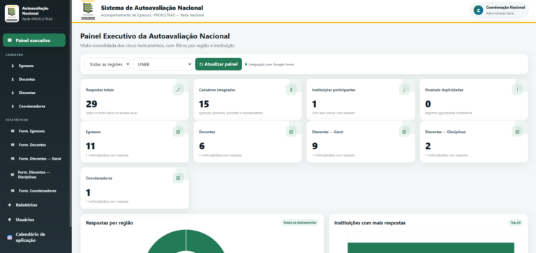Click the Usuários icon in sidebar
536x253 pixels.
click(10, 220)
